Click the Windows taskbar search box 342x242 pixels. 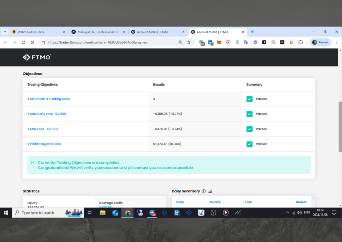[48, 213]
